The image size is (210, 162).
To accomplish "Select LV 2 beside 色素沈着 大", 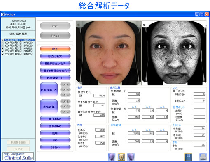I will pyautogui.click(x=65, y=90).
